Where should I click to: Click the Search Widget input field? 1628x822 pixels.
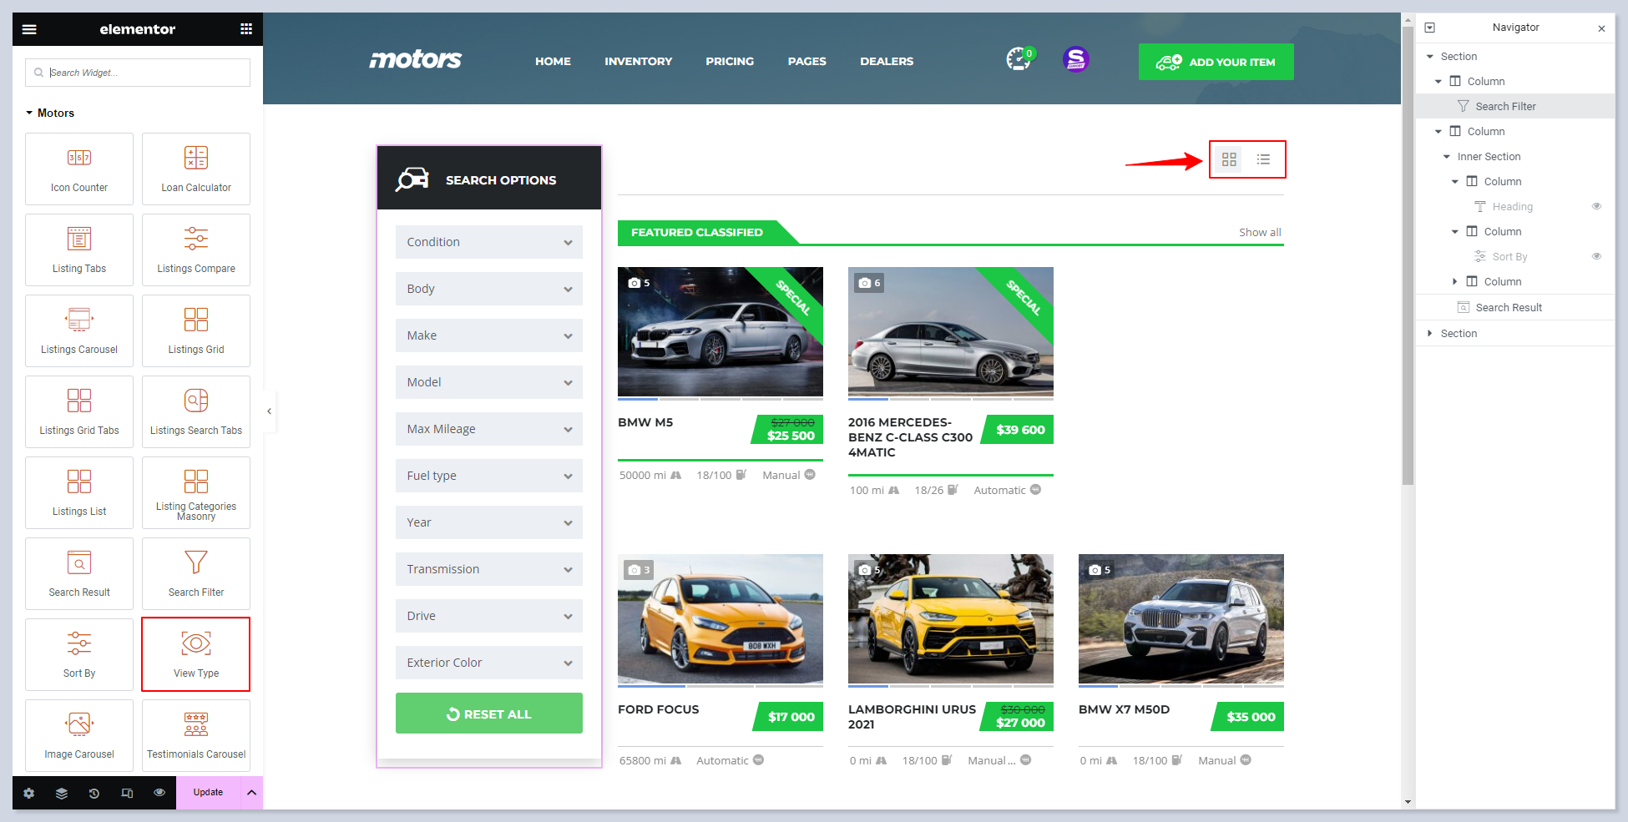(x=138, y=73)
